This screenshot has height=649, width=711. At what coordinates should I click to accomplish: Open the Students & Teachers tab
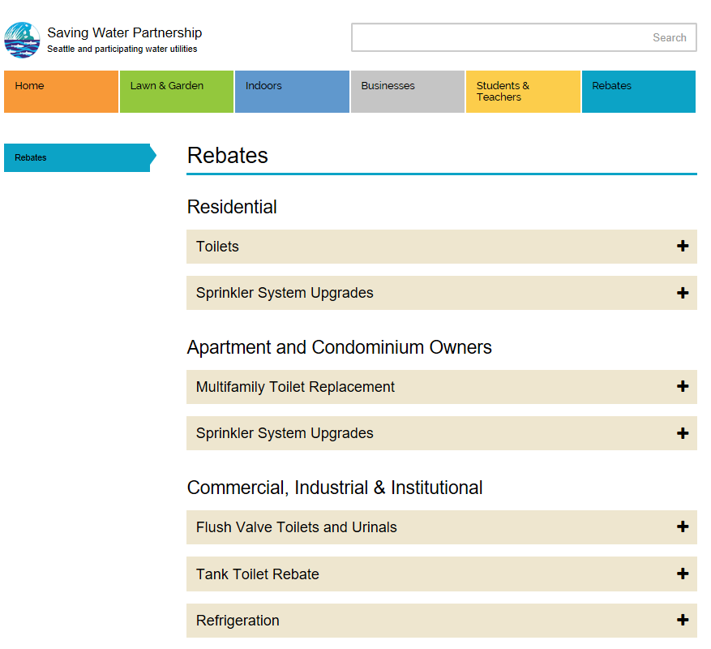click(523, 92)
